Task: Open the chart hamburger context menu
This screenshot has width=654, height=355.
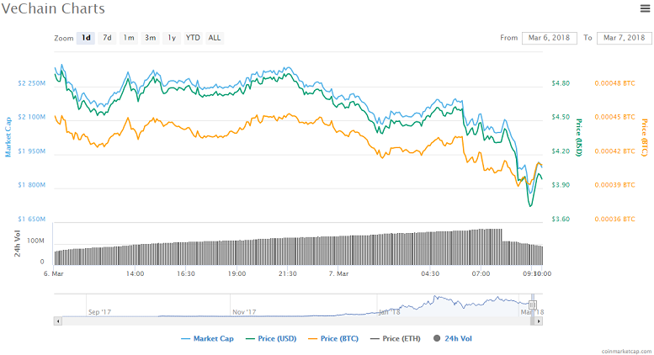Action: coord(645,8)
